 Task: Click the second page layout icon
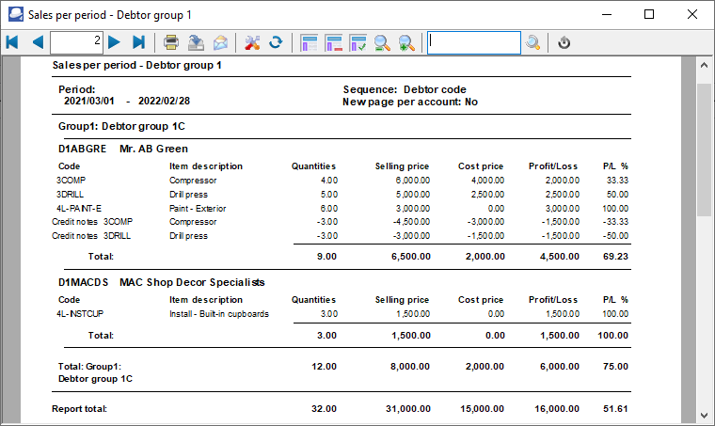coord(333,42)
